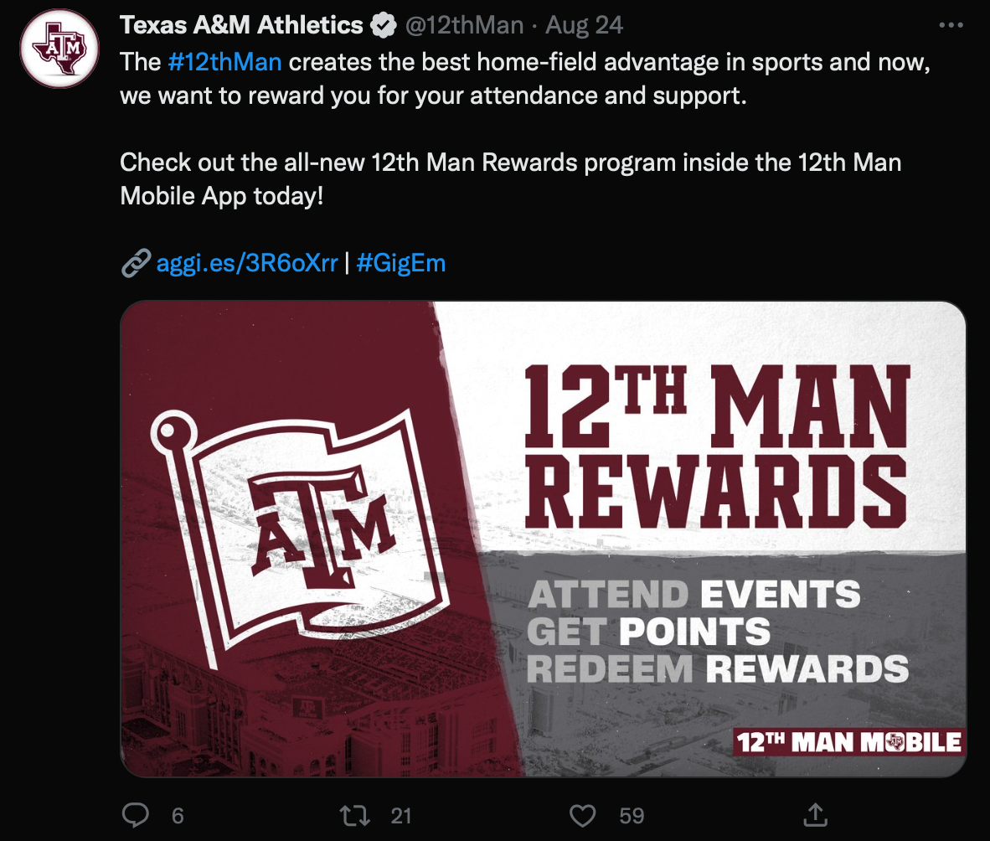Click the retweet count 21
The height and width of the screenshot is (841, 990).
pyautogui.click(x=401, y=816)
